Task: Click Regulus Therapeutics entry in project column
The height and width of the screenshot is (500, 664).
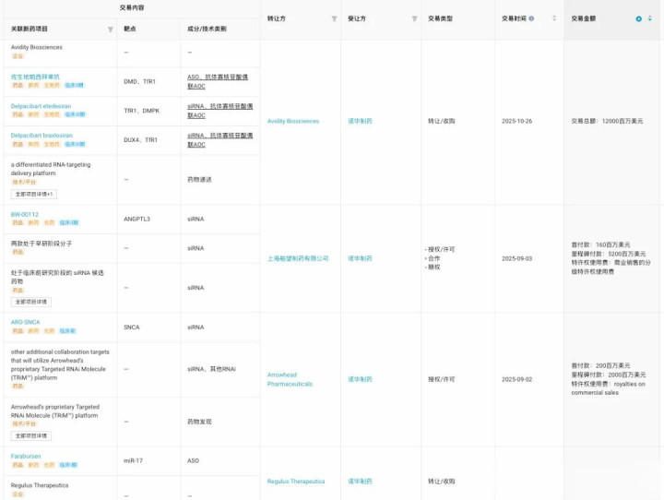Action: [40, 485]
